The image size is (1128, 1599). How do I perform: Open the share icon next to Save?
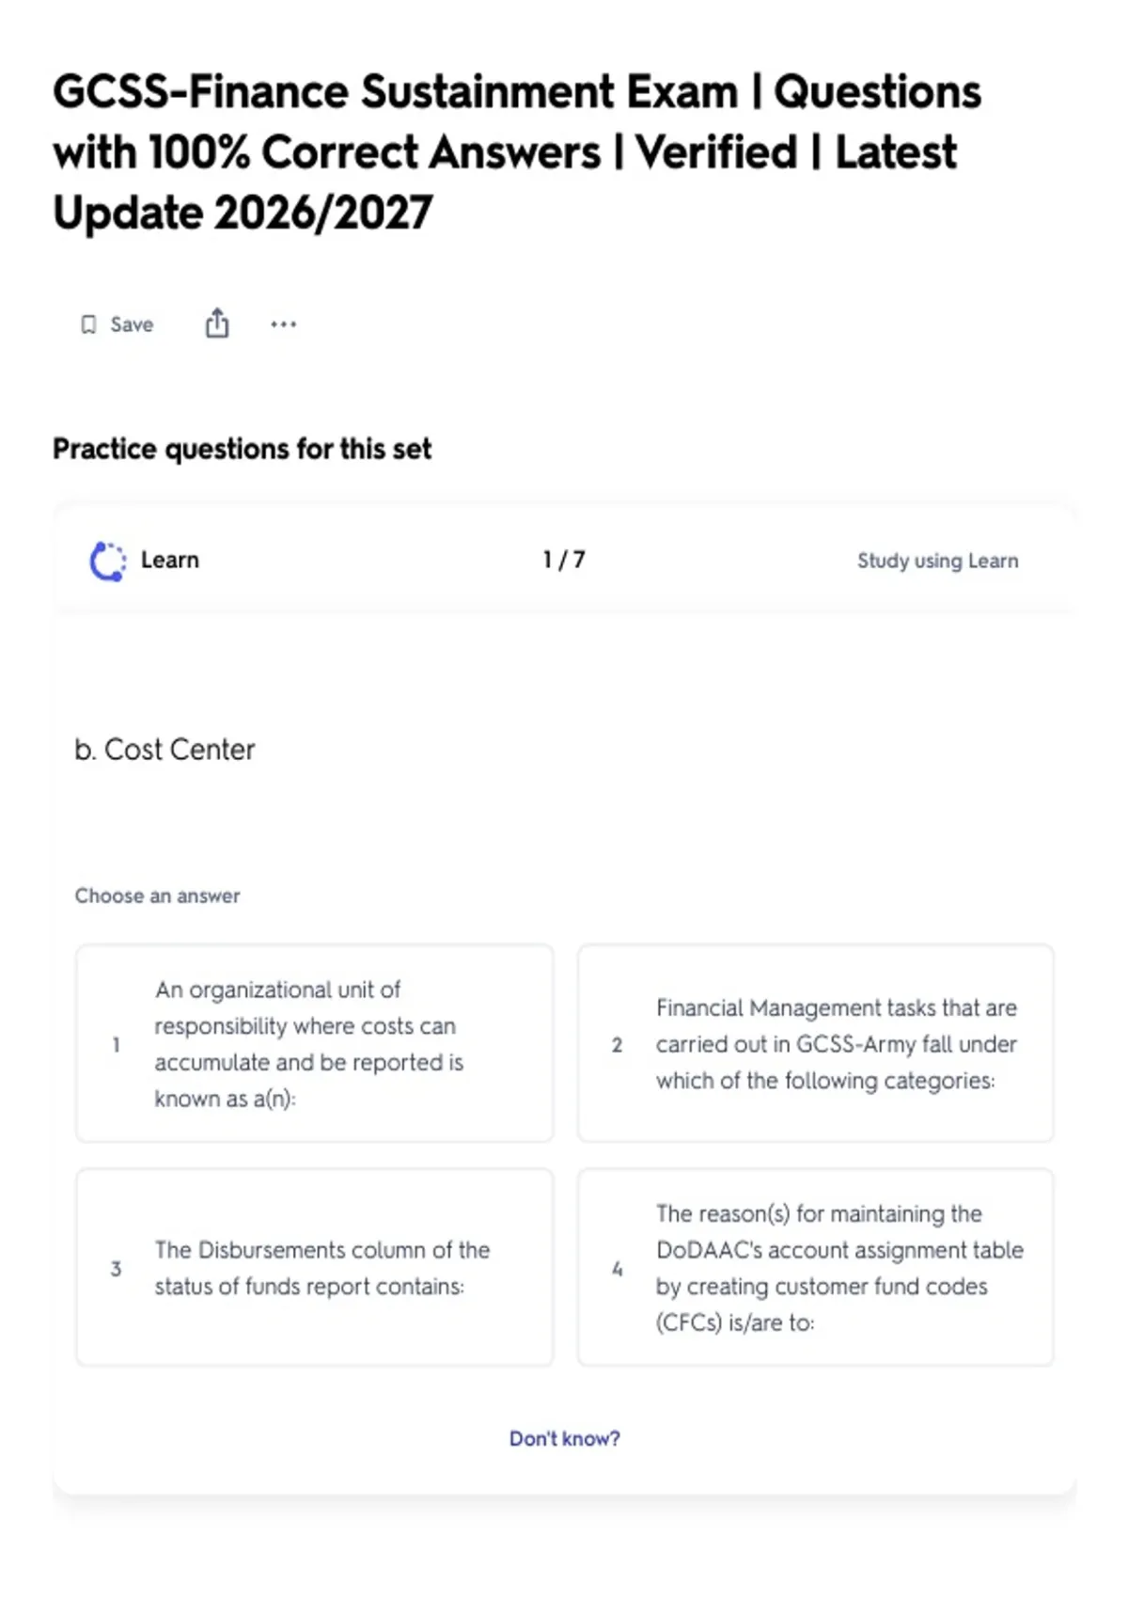point(217,323)
